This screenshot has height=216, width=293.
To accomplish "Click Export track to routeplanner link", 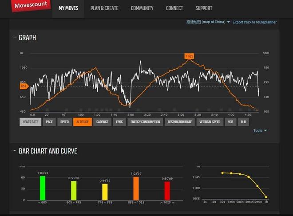I will click(x=254, y=22).
